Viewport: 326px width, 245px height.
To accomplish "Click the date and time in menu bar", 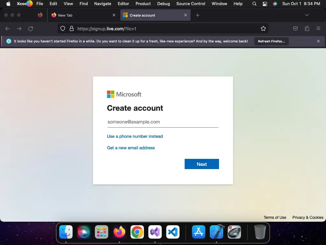I will click(x=301, y=4).
